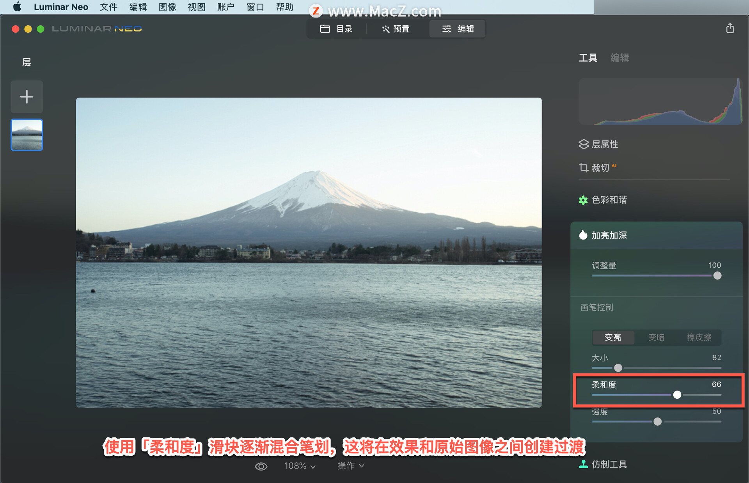Open the 108% zoom dropdown
The image size is (749, 483).
(x=300, y=466)
